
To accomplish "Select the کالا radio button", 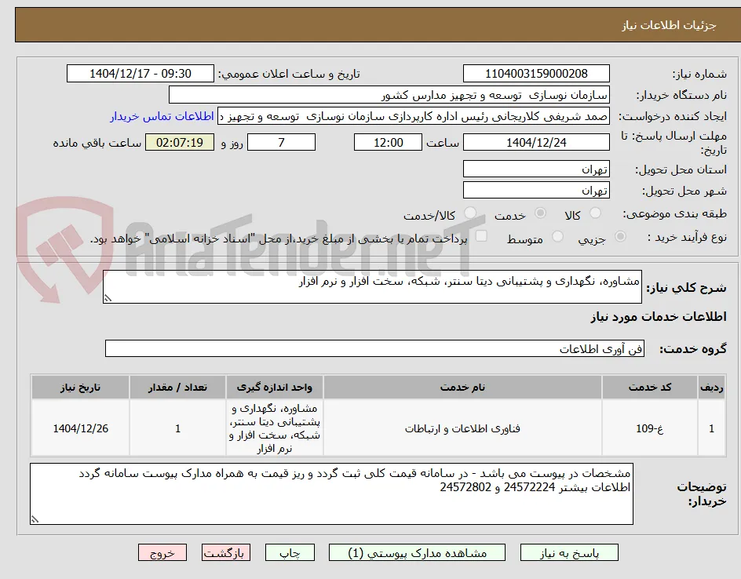I will pyautogui.click(x=595, y=213).
